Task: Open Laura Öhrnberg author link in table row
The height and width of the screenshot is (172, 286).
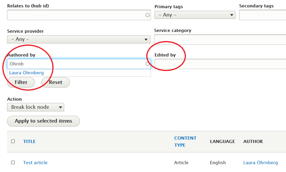Action: (x=260, y=162)
